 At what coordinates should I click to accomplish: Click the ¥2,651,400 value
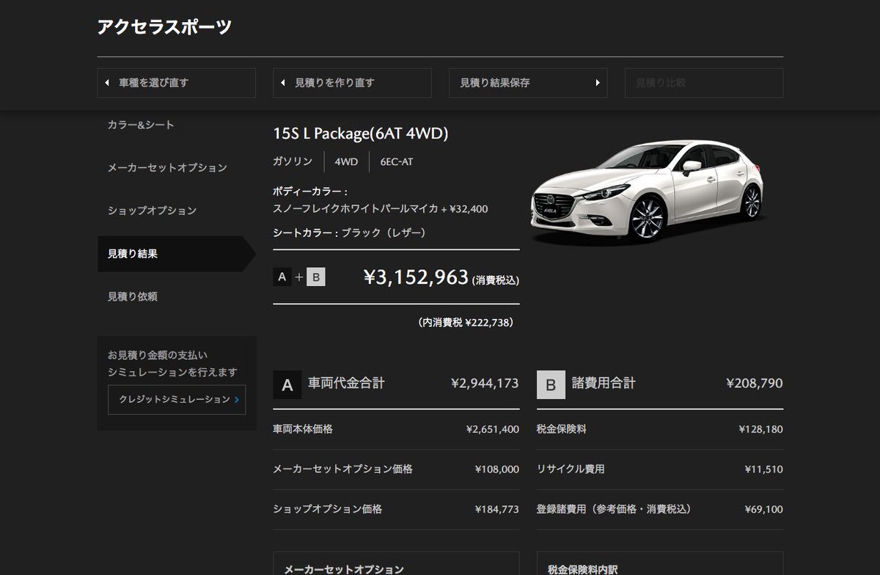click(492, 429)
